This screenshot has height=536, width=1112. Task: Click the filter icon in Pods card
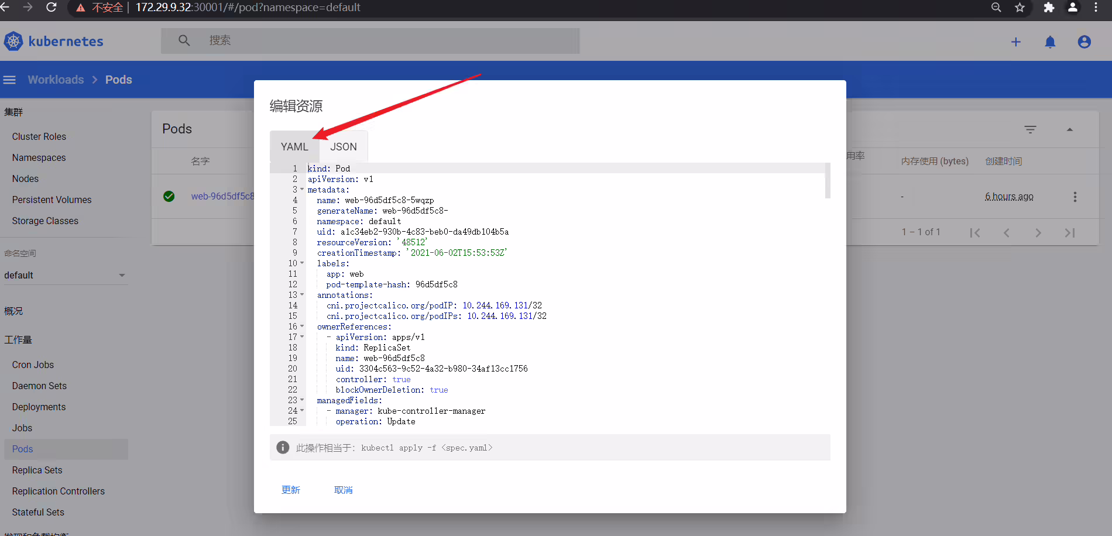click(x=1031, y=129)
